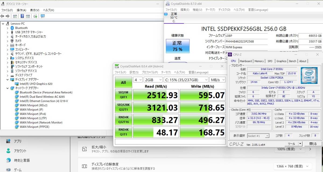Switch to the Mainboard tab in CPU-Z
The height and width of the screenshot is (172, 323).
pyautogui.click(x=245, y=61)
